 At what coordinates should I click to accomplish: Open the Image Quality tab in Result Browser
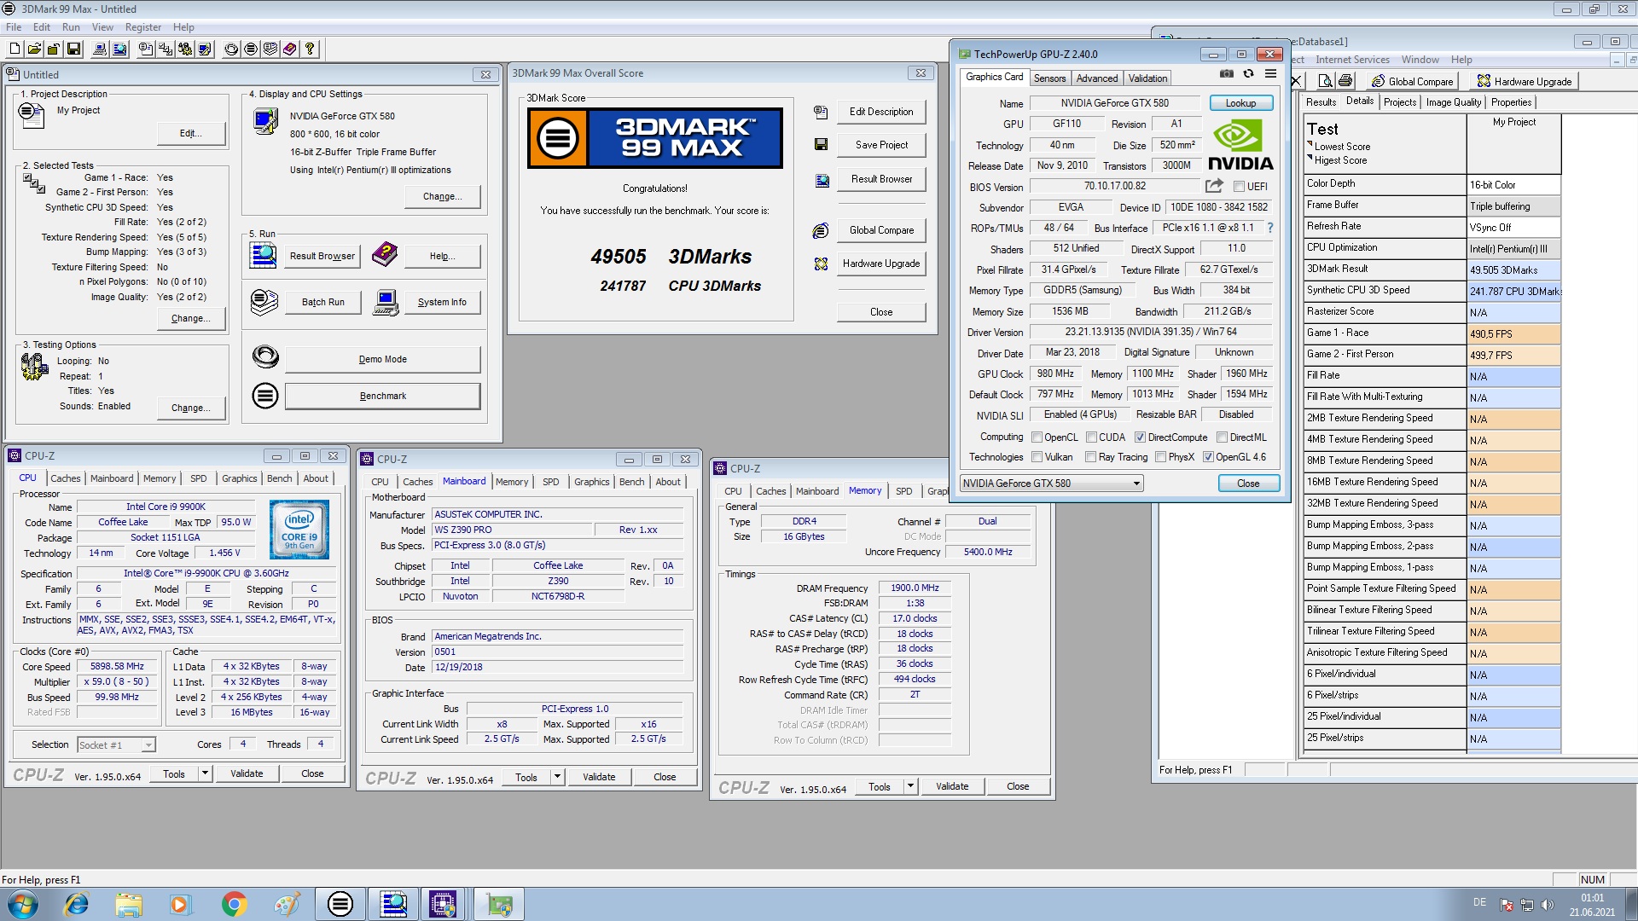tap(1453, 102)
